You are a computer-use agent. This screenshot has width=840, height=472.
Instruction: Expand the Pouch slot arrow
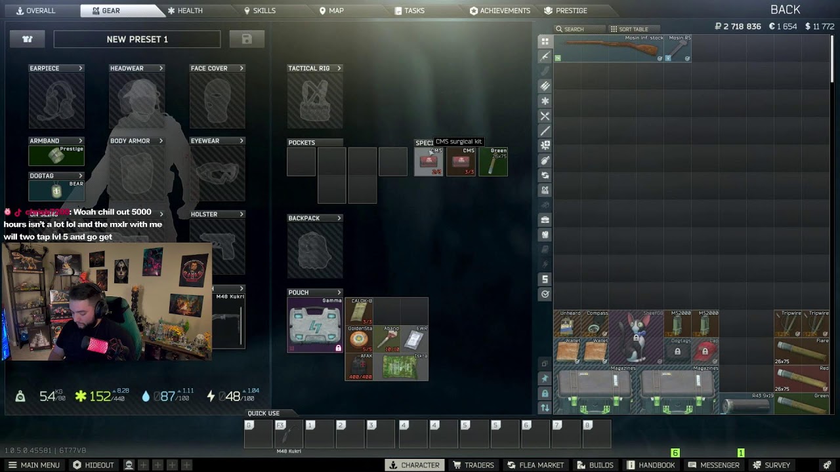339,292
